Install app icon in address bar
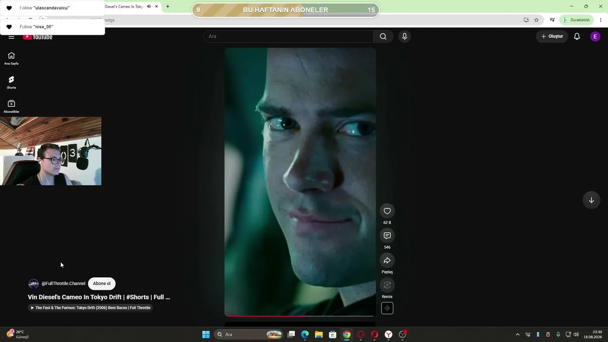Screen dimensions: 608x342 [526, 20]
